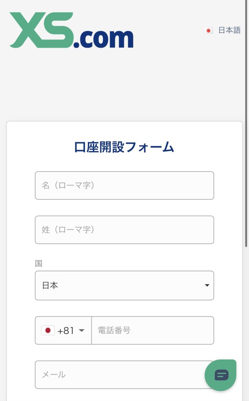
Task: Click into the 電話番号 phone field
Action: coord(153,331)
